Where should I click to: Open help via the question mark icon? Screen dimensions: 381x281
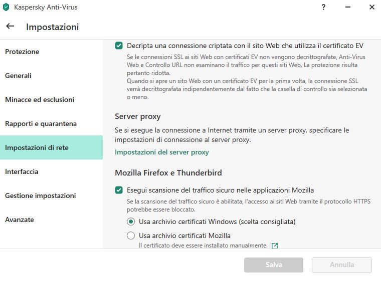(323, 7)
